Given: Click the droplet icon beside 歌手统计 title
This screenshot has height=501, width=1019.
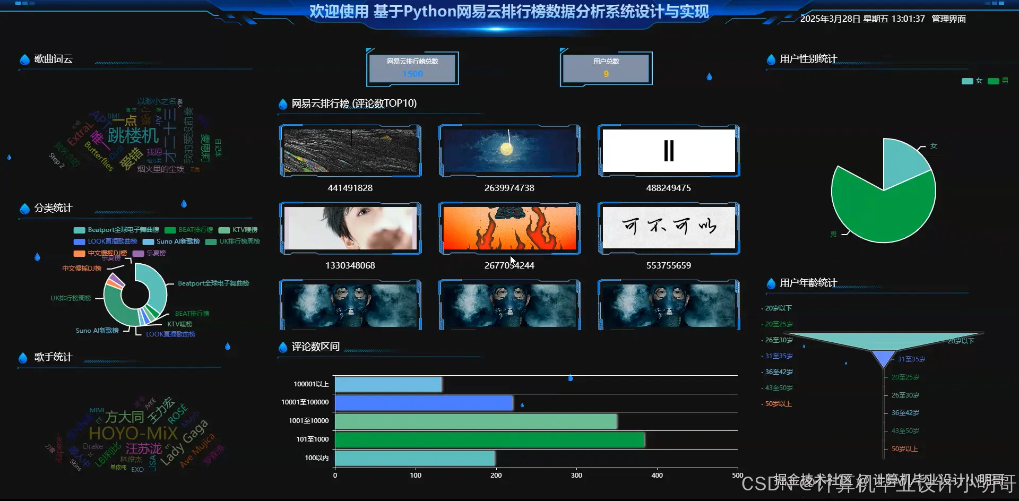Looking at the screenshot, I should point(23,358).
